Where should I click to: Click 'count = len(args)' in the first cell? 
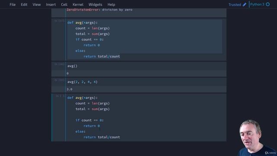93,28
